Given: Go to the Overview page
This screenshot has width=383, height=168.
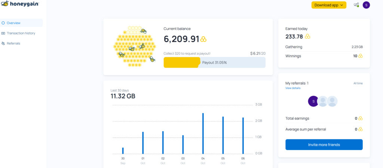Looking at the screenshot, I should pos(14,23).
